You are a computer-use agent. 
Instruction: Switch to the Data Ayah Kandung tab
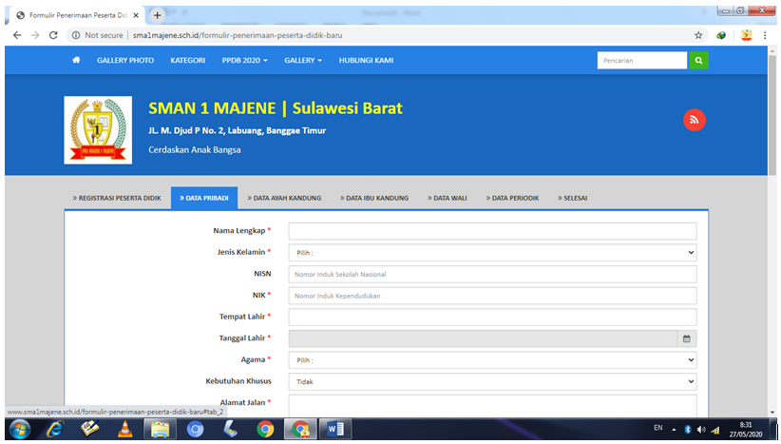coord(283,198)
